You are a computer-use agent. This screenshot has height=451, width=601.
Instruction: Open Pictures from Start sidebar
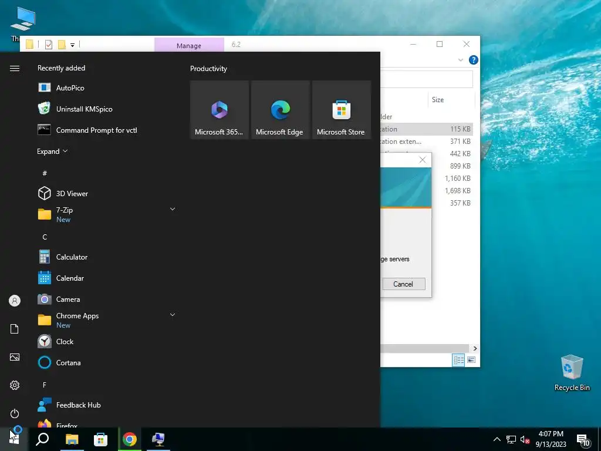click(x=15, y=357)
